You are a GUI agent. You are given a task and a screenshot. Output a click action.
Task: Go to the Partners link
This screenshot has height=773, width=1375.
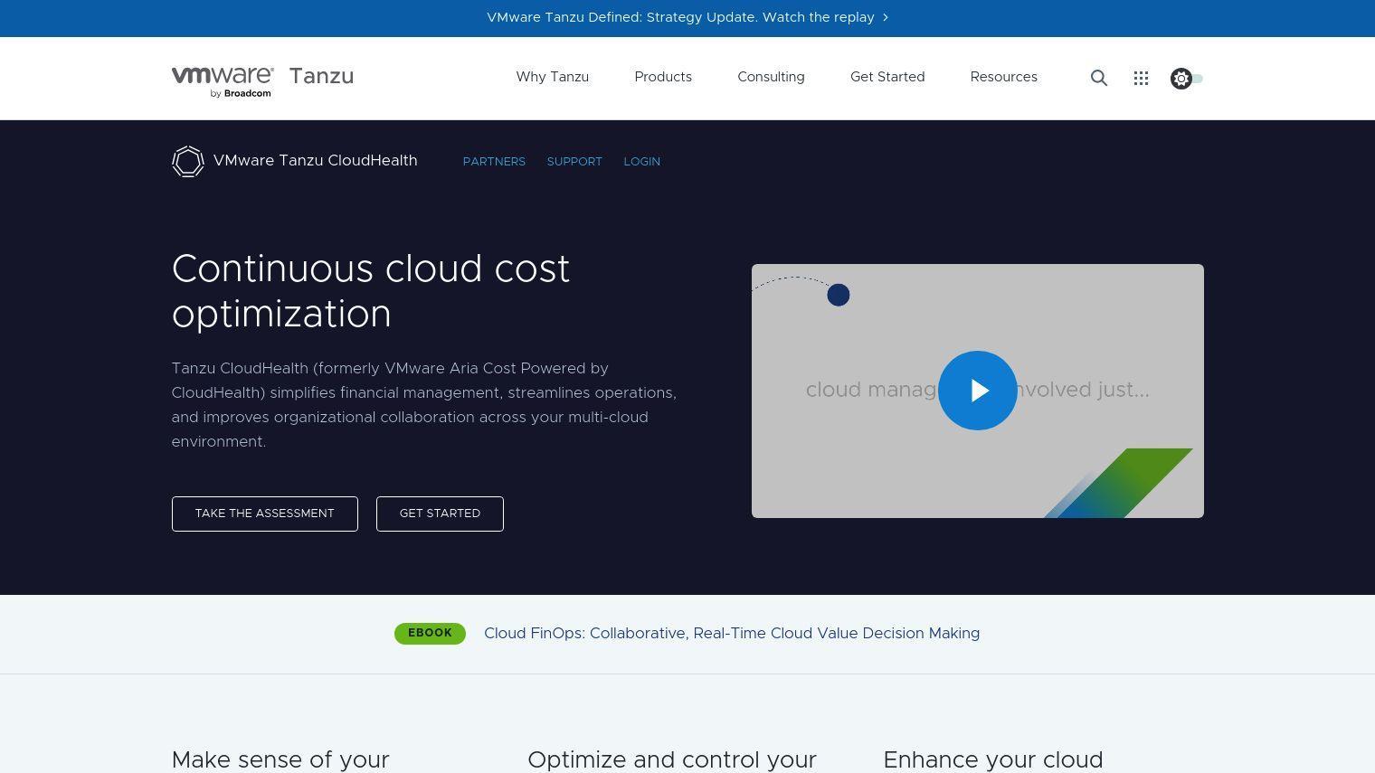[x=494, y=162]
